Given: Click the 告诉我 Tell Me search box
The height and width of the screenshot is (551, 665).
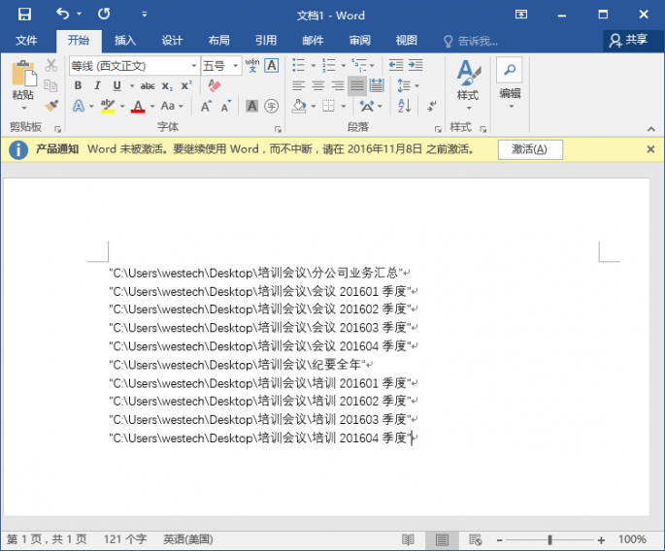Looking at the screenshot, I should coord(471,41).
